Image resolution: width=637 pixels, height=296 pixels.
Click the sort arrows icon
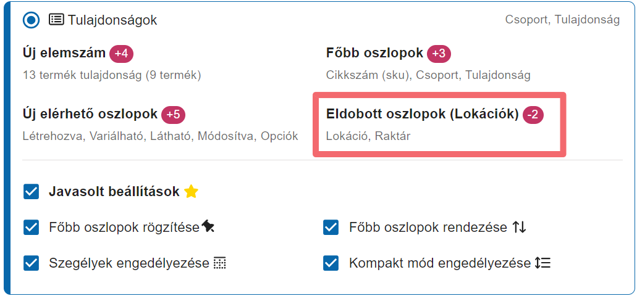click(x=519, y=228)
